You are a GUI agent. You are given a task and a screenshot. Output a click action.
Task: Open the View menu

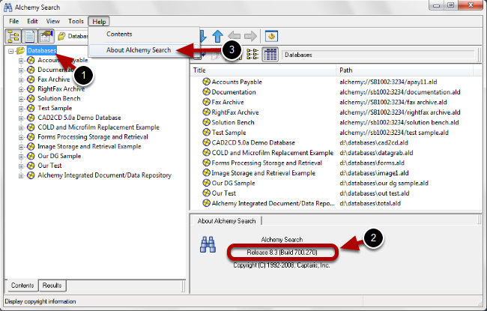click(52, 21)
